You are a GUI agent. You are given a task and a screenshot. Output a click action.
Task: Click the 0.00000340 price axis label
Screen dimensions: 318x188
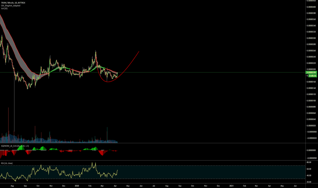311,26
